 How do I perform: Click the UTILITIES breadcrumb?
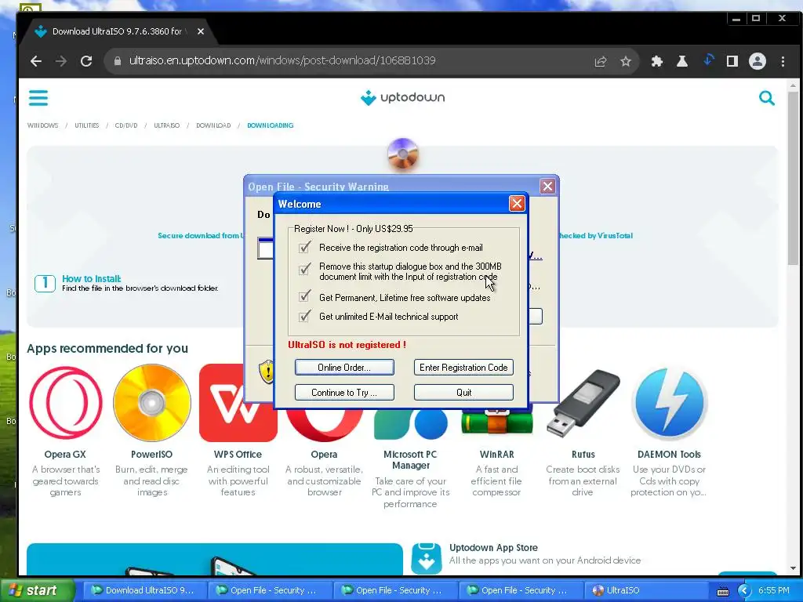[x=86, y=125]
